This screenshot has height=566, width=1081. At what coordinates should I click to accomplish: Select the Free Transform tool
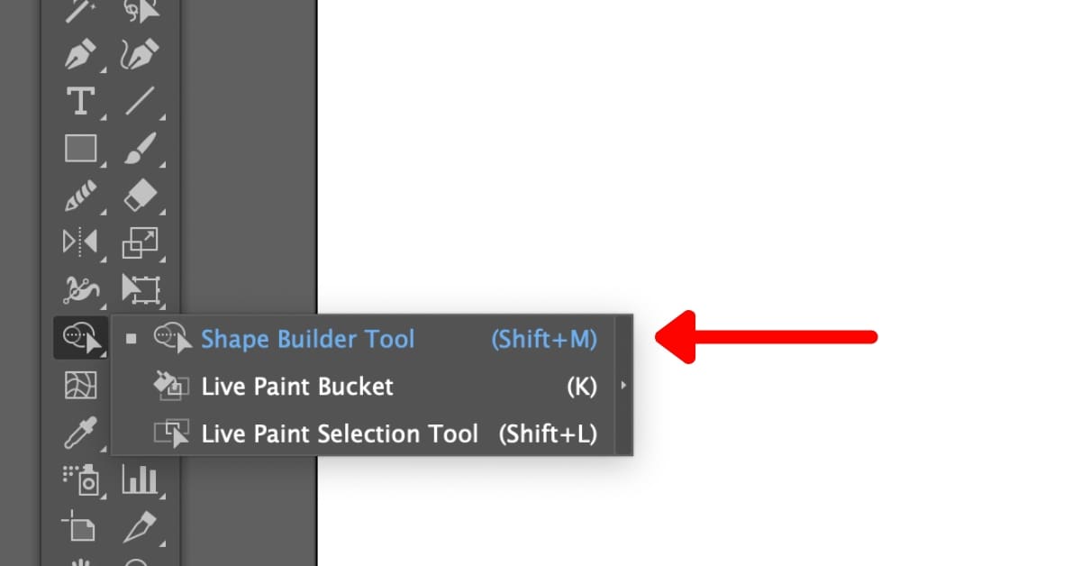coord(141,288)
